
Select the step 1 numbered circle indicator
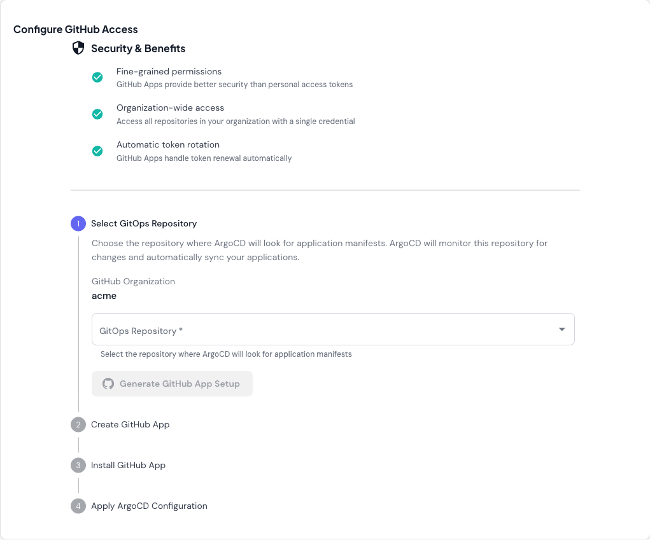point(78,223)
